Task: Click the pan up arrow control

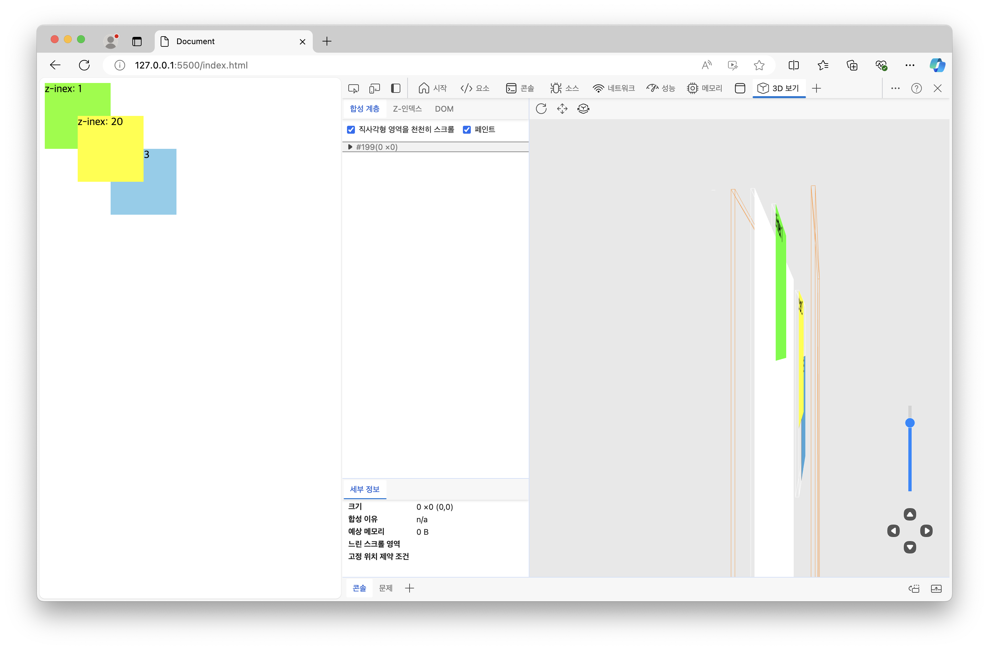Action: pos(910,515)
